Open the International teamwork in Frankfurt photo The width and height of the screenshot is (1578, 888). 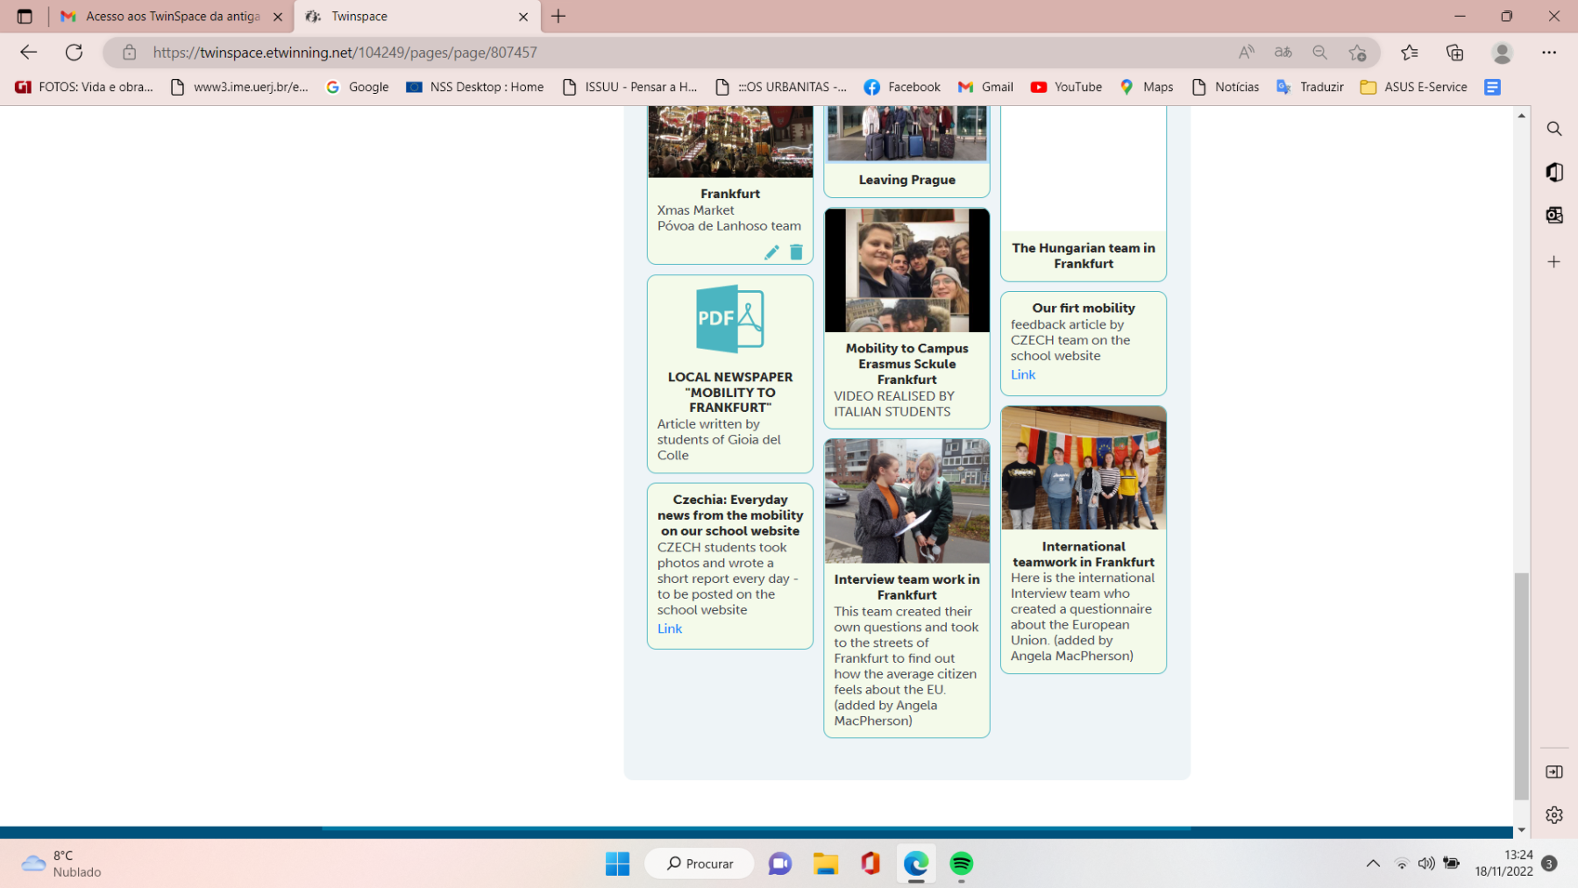coord(1084,468)
